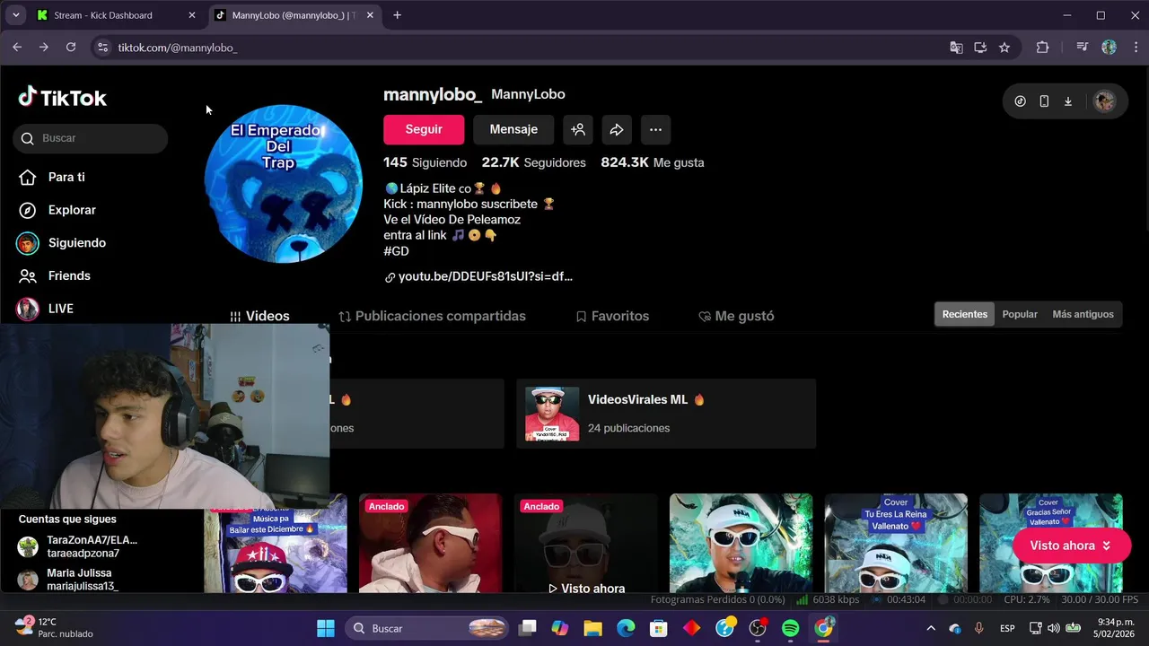Open followed account Maria Julissa
Image resolution: width=1149 pixels, height=646 pixels.
[x=68, y=580]
